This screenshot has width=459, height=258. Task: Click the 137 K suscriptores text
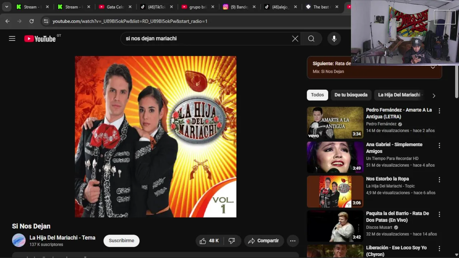pos(46,244)
